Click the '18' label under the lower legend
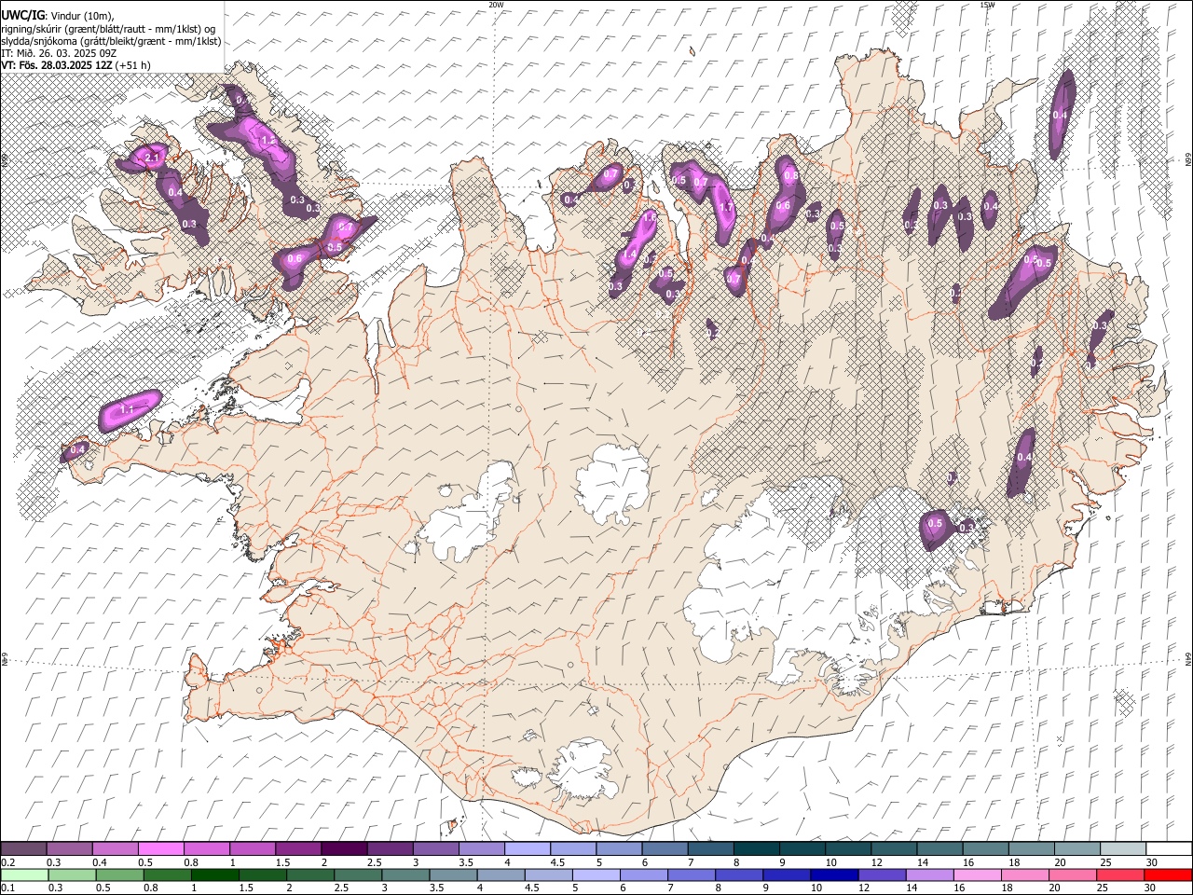Screen dimensions: 1193x895 point(1008,888)
